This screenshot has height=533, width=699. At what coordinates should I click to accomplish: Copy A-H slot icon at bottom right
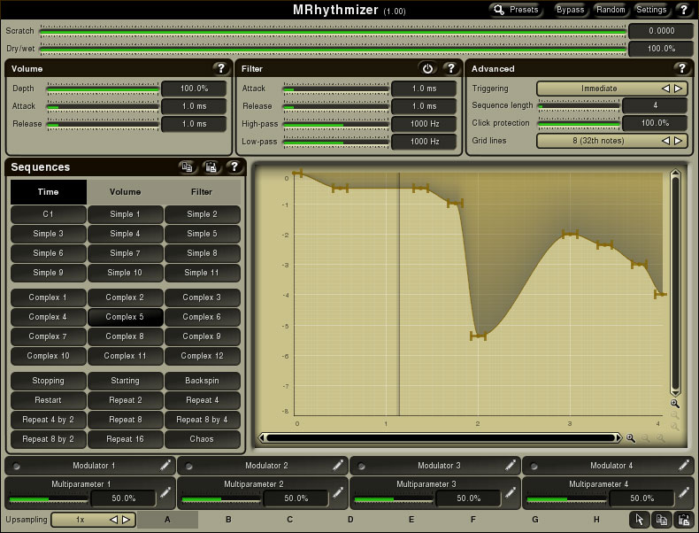click(x=662, y=520)
